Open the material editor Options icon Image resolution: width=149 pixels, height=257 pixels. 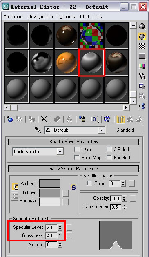tap(142, 86)
